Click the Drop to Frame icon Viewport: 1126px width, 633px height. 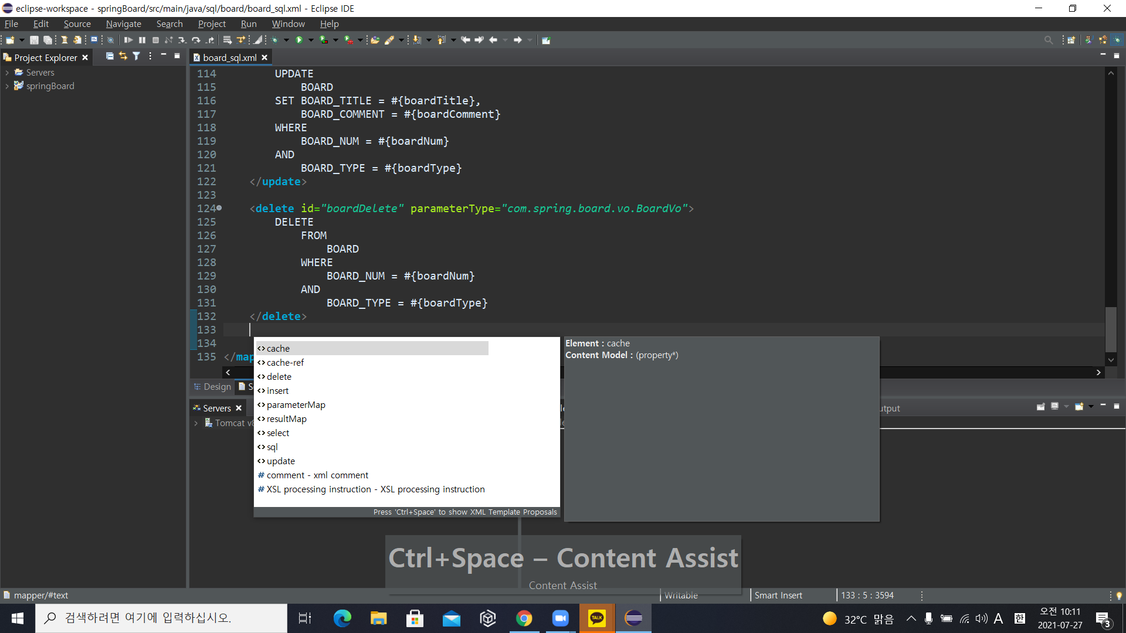[x=227, y=40]
